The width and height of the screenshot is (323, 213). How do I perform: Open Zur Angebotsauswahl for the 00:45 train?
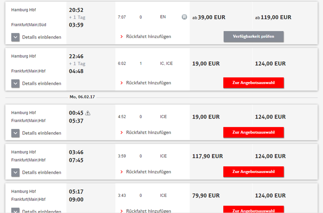tap(253, 132)
